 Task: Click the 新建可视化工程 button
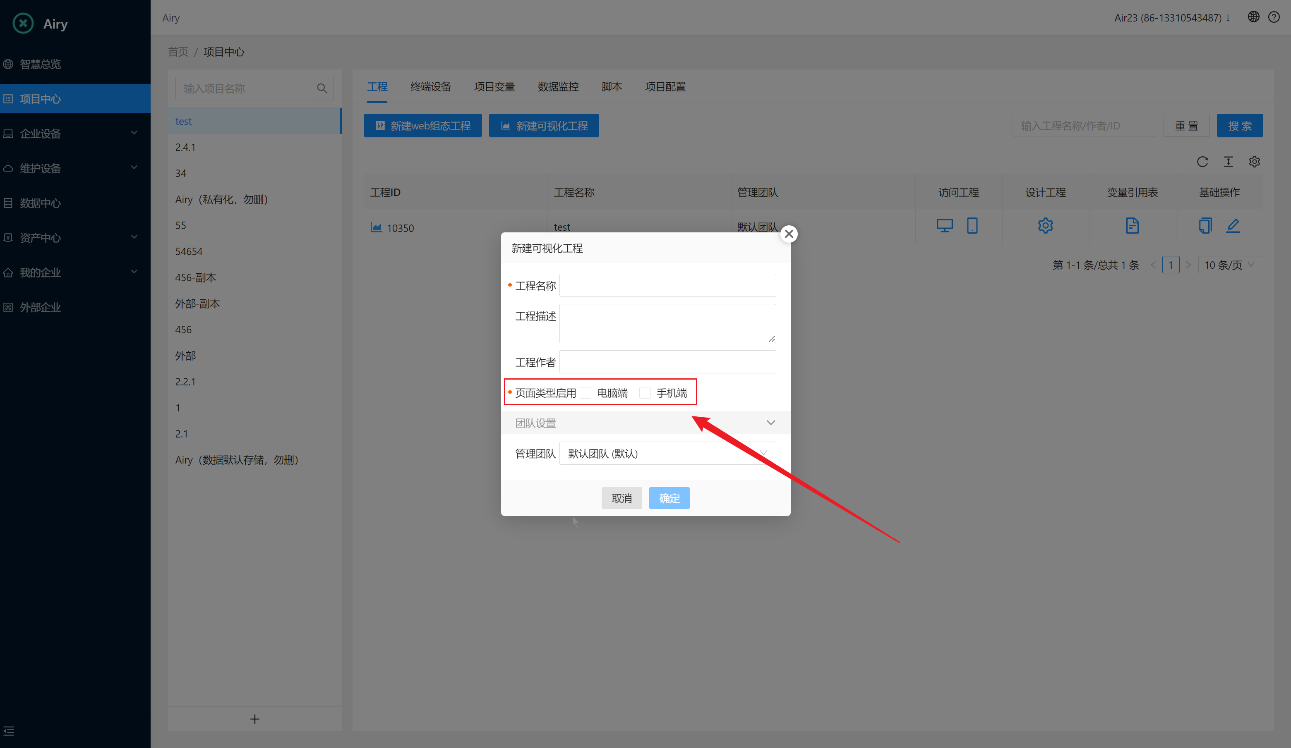pyautogui.click(x=544, y=125)
